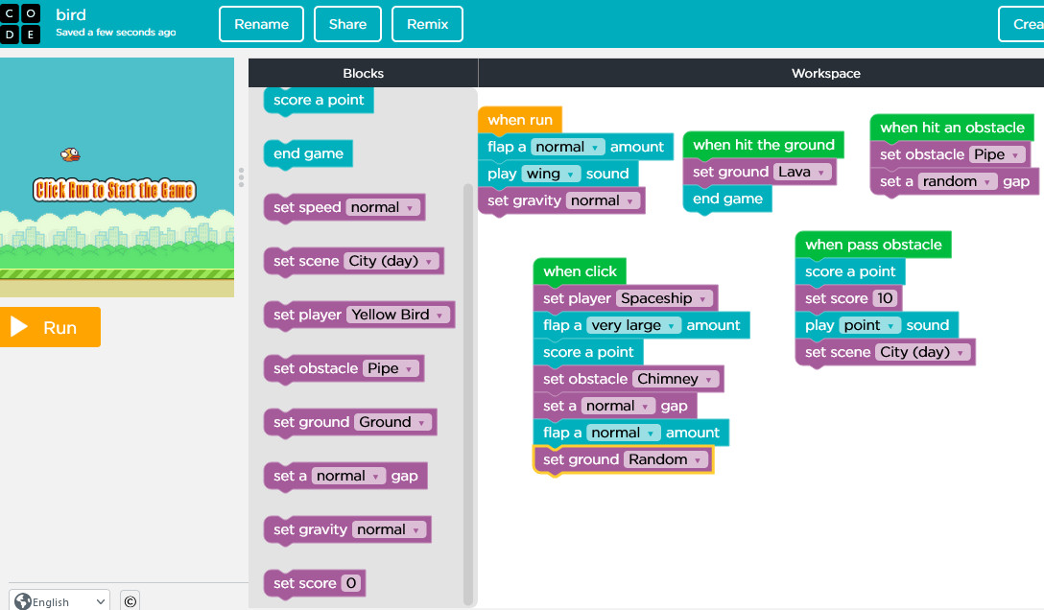Select end game block under when hit the ground
This screenshot has height=610, width=1044.
(727, 199)
